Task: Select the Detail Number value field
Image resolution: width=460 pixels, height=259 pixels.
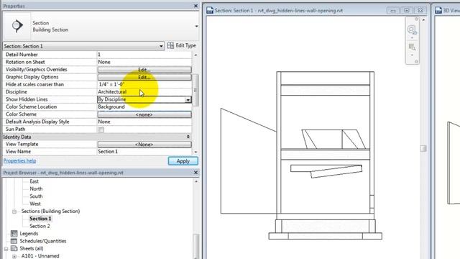Action: (x=144, y=55)
